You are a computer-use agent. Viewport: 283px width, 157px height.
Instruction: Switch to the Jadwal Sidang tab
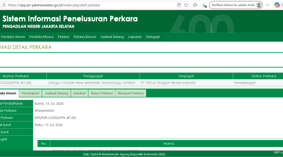pos(56,93)
